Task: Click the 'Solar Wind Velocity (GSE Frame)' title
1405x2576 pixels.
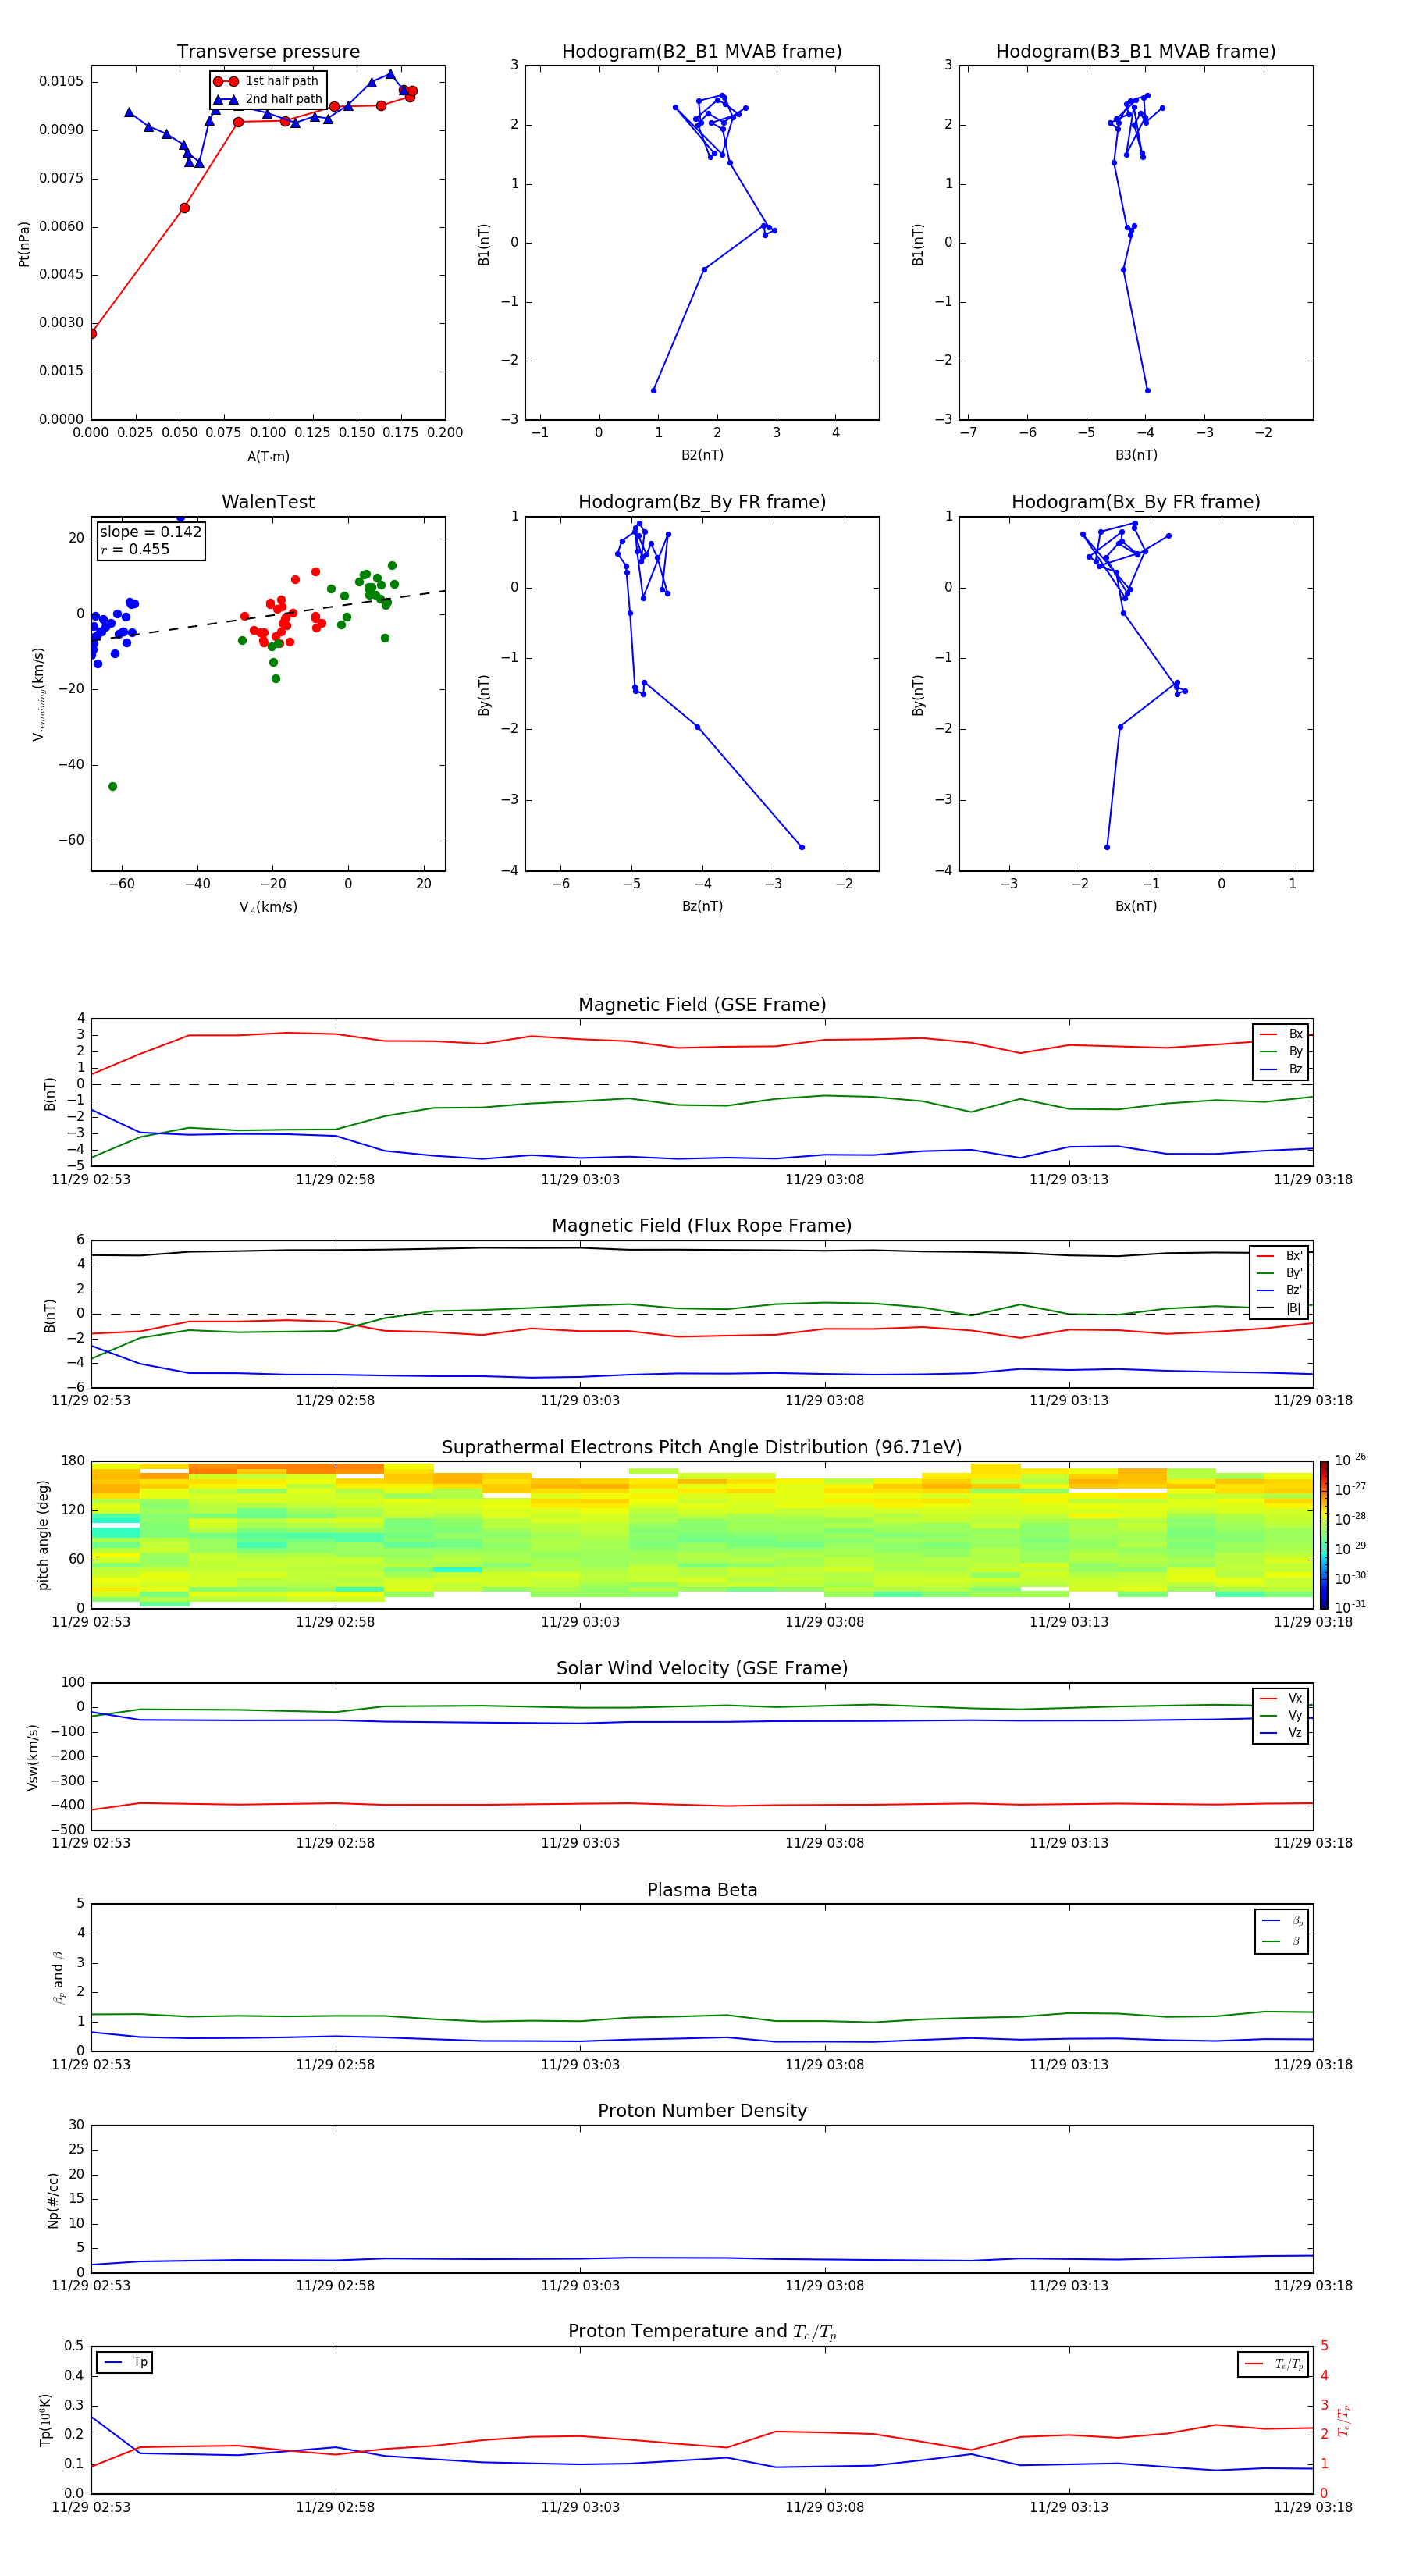Action: click(702, 1668)
